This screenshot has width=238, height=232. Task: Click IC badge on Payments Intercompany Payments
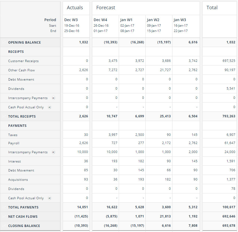53,152
